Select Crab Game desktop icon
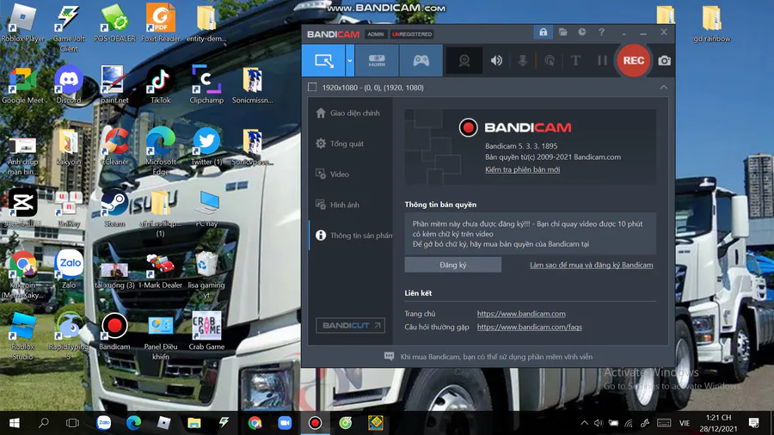The width and height of the screenshot is (774, 435). (x=206, y=332)
